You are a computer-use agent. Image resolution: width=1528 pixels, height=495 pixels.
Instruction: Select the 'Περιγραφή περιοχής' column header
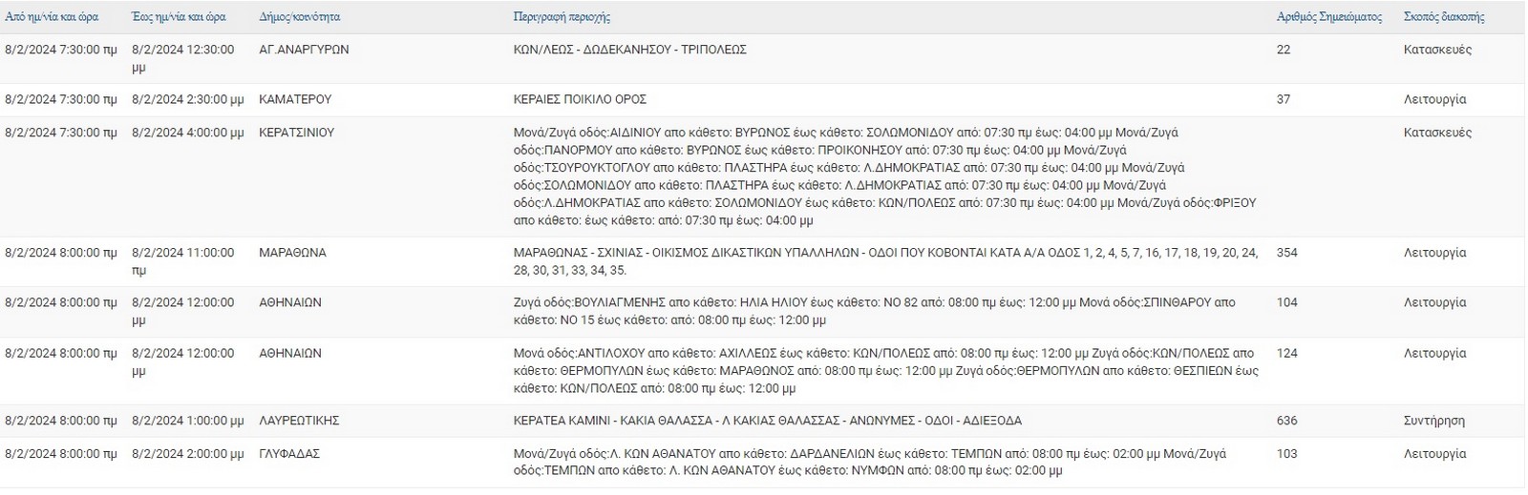561,17
